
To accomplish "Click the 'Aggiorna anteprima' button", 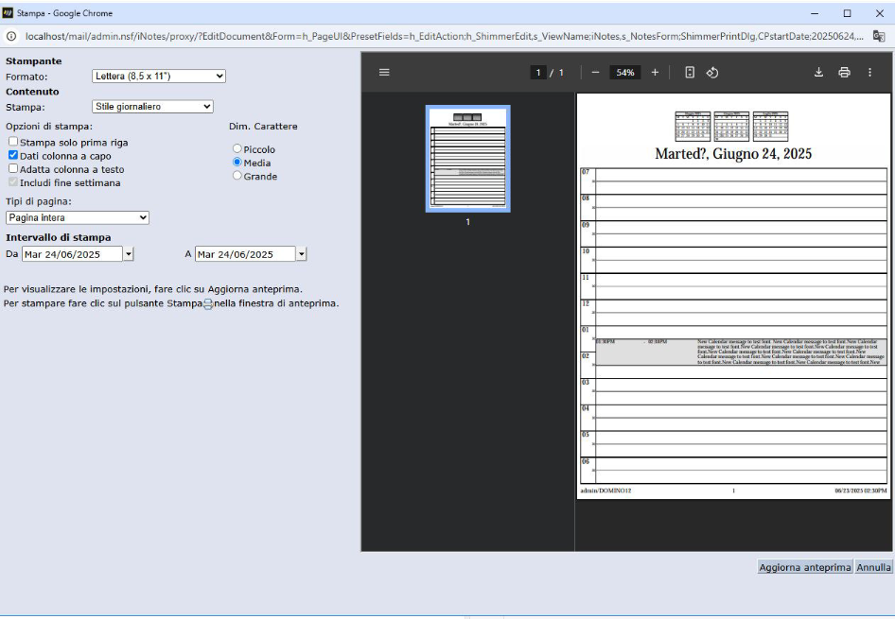I will click(804, 567).
